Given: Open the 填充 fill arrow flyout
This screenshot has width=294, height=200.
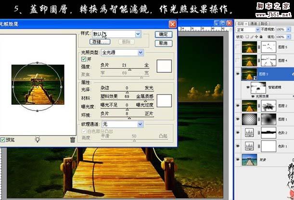Looking at the screenshot, I should (289, 37).
